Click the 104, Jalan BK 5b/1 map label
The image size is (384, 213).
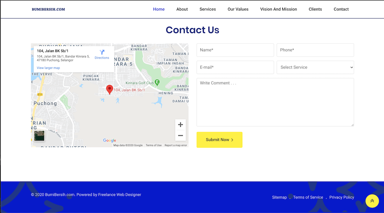click(x=129, y=90)
